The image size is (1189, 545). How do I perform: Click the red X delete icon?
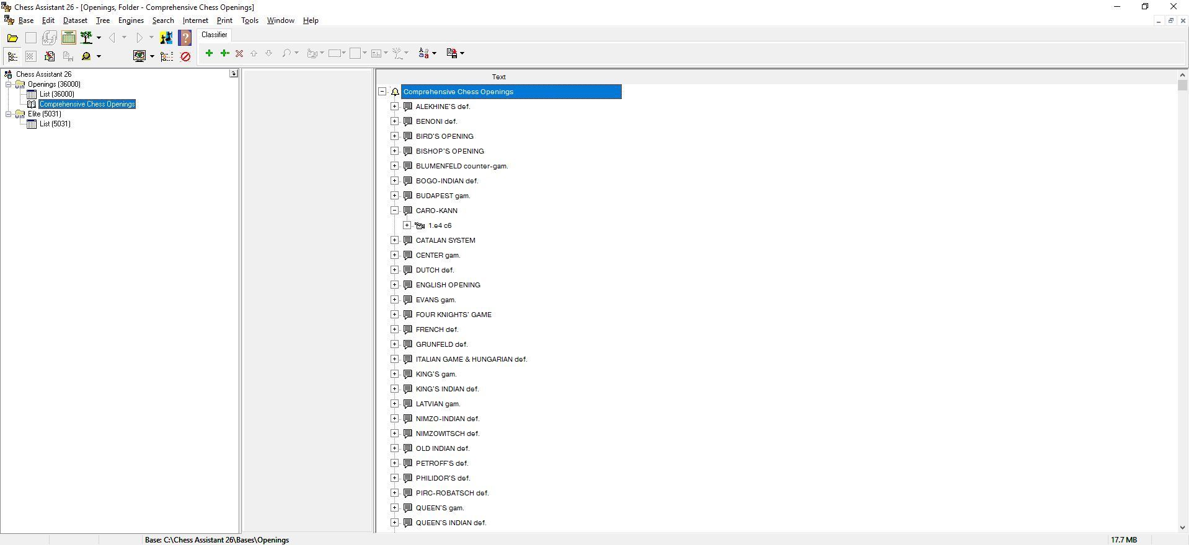[239, 53]
